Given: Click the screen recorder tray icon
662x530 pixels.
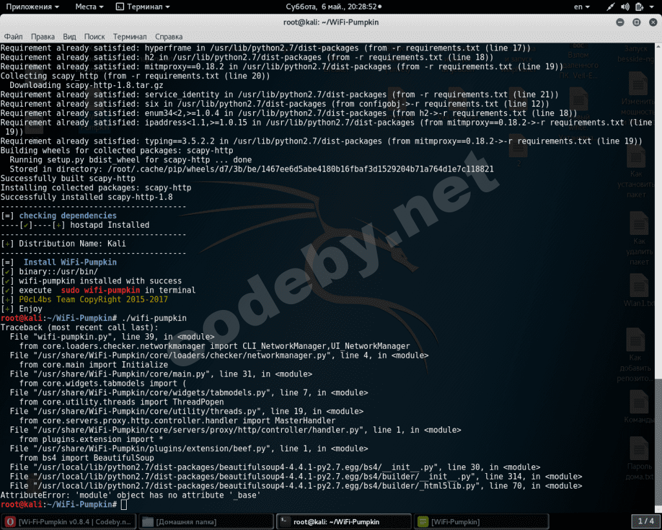Looking at the screenshot, I should [x=610, y=6].
